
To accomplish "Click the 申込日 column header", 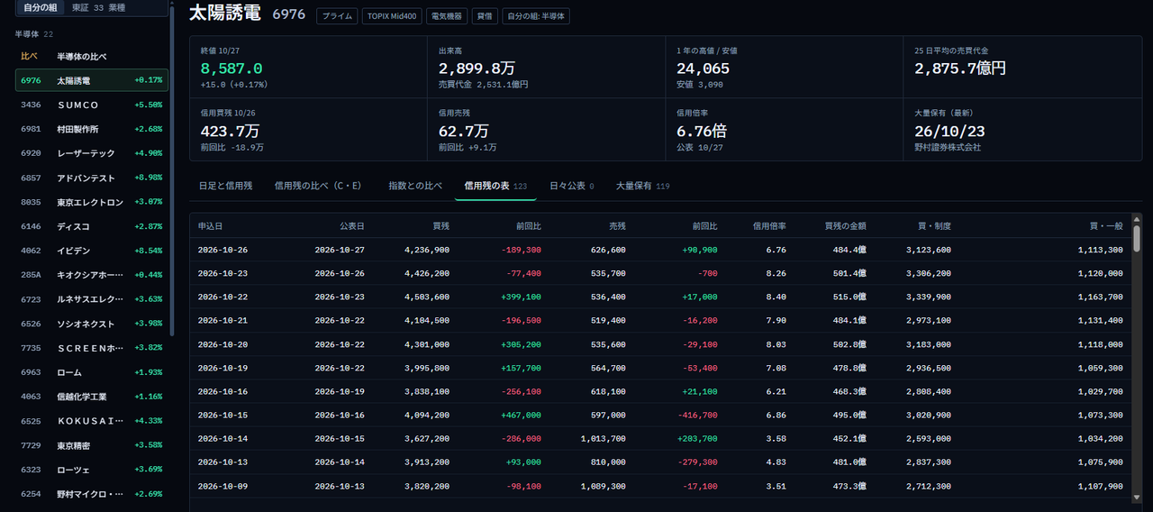I will (x=210, y=225).
